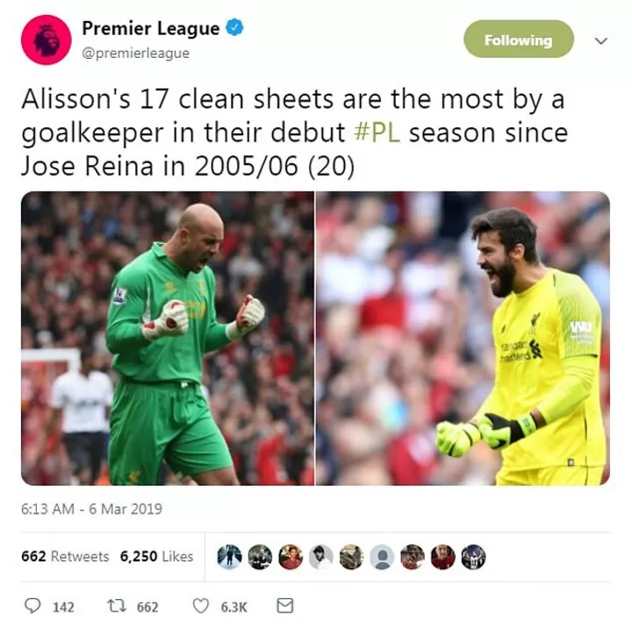Toggle the Following button
The image size is (632, 636).
point(519,39)
